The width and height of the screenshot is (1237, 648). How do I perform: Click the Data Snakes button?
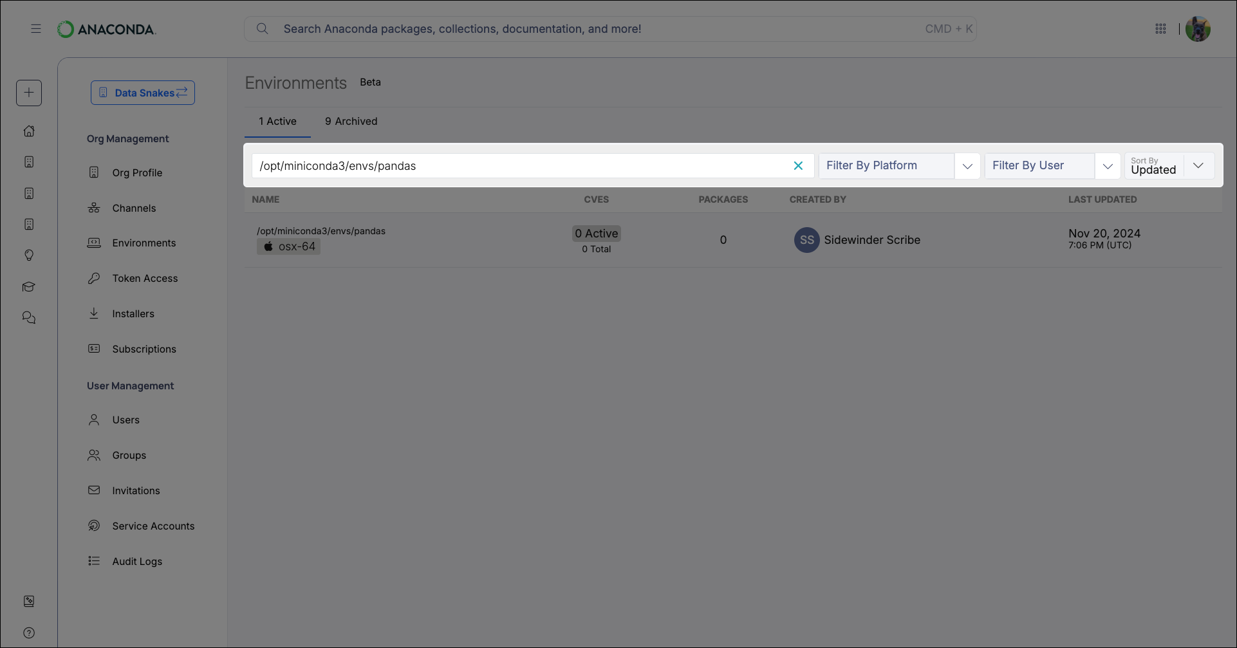tap(142, 93)
